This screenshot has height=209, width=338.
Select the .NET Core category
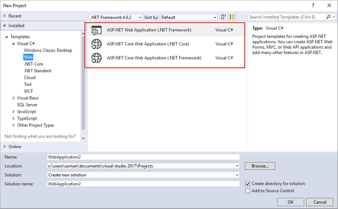pyautogui.click(x=33, y=64)
